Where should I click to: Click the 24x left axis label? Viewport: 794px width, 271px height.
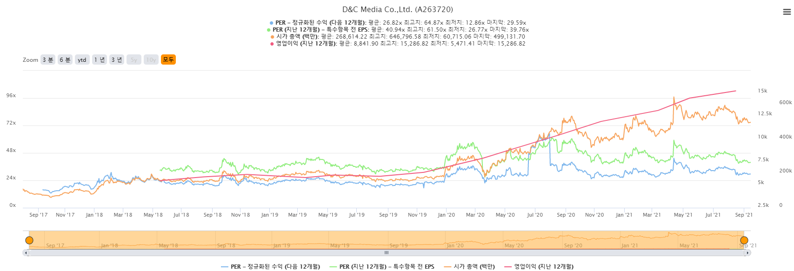coord(11,178)
